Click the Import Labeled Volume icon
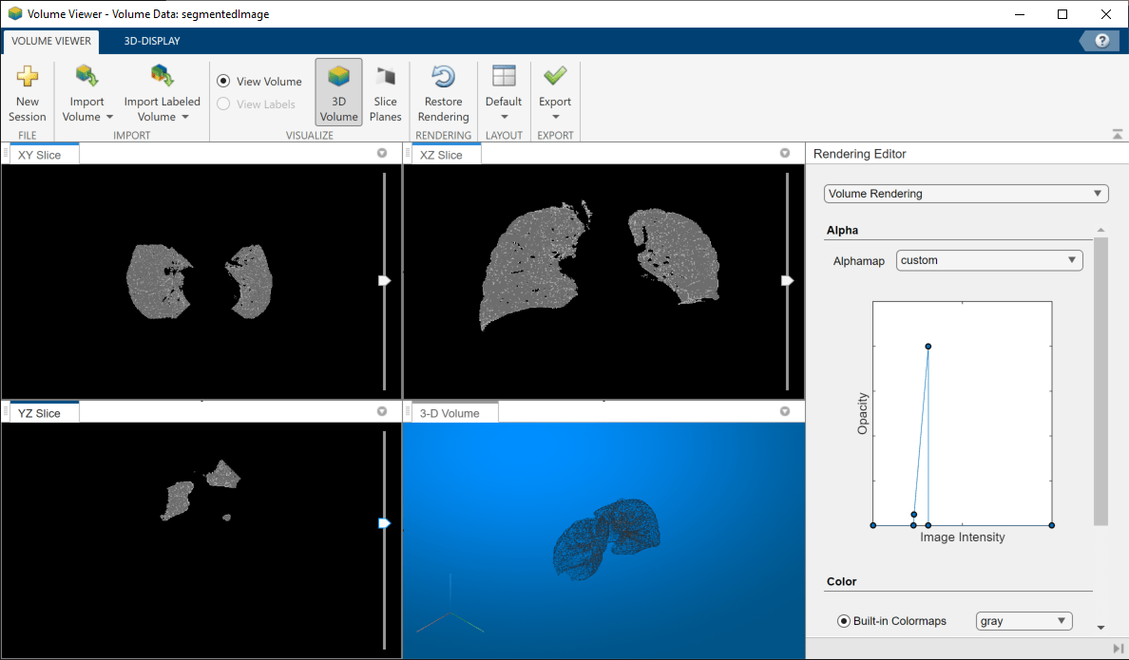 162,76
